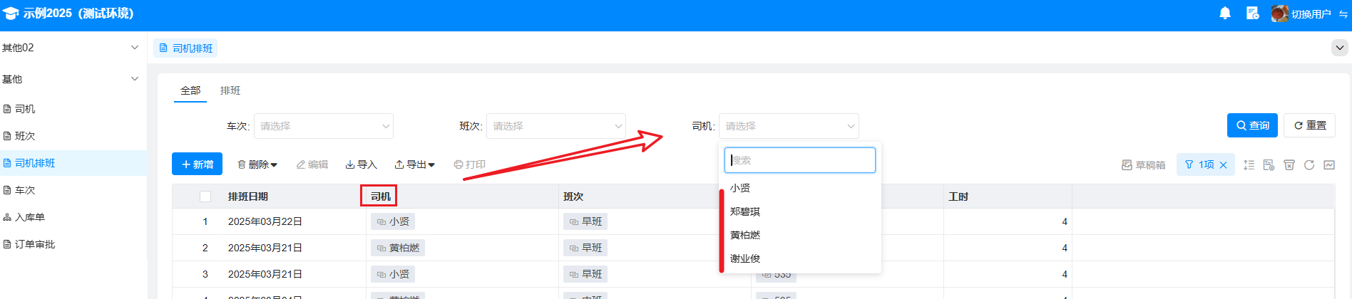Open the task log icon in header
Viewport: 1352px width, 299px height.
(x=1252, y=14)
